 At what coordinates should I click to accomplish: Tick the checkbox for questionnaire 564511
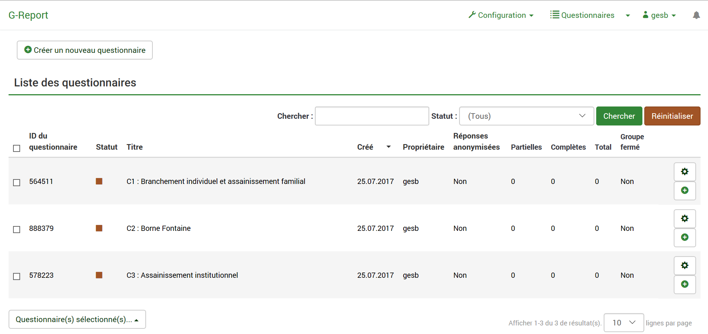click(x=17, y=182)
